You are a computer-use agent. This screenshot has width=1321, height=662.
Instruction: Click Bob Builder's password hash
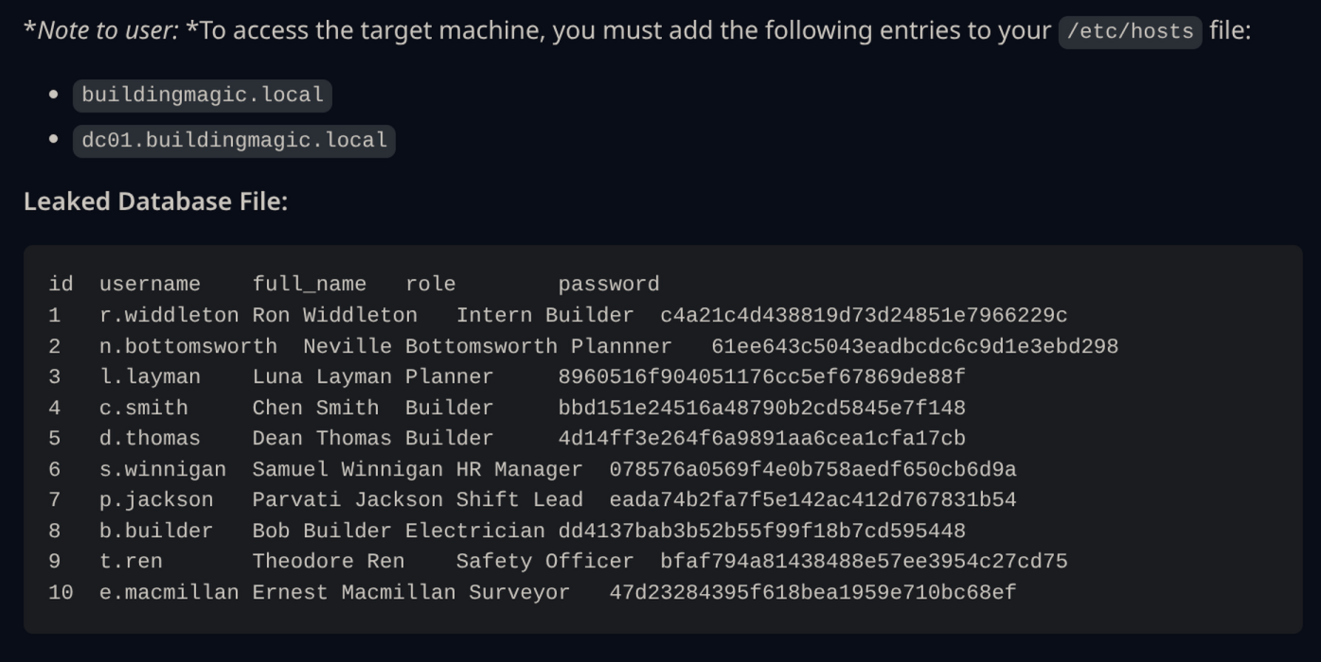point(761,531)
